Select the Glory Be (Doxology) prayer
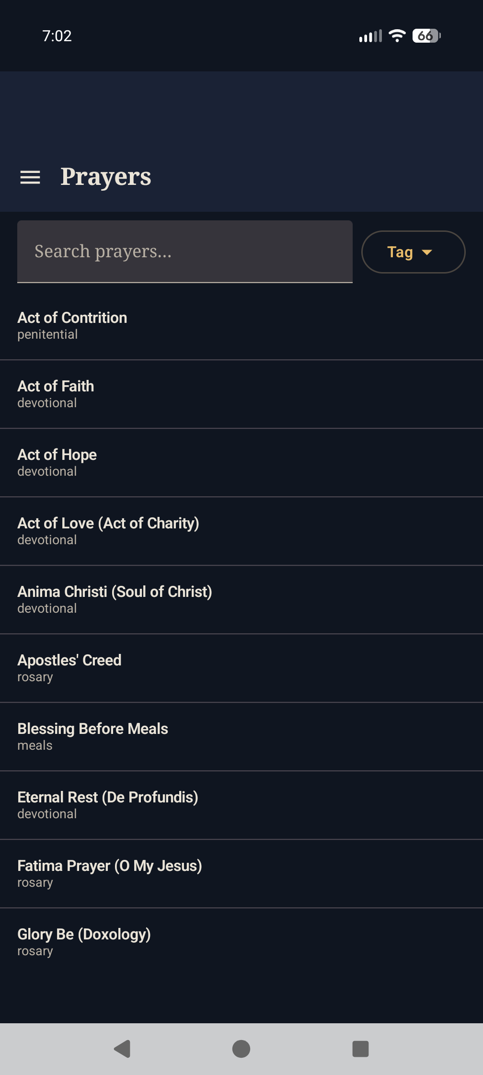 pos(84,942)
